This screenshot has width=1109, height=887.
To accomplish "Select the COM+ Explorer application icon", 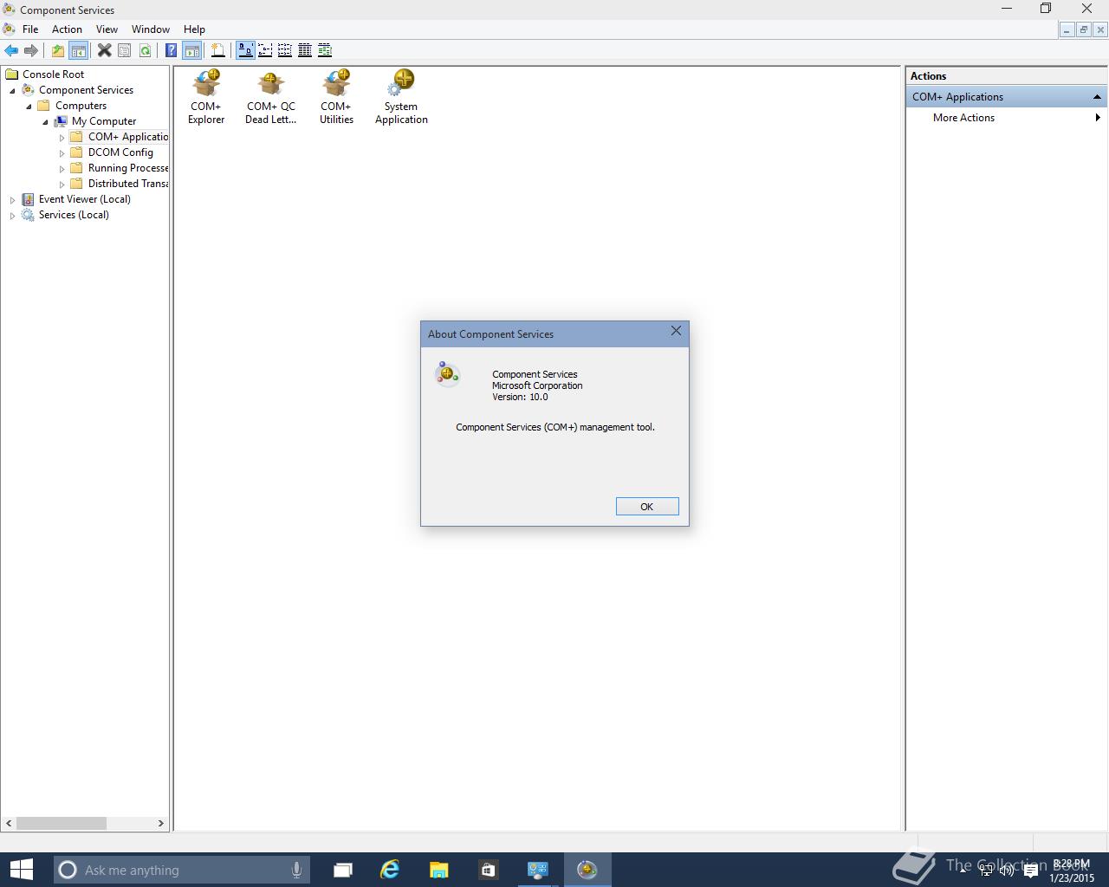I will pyautogui.click(x=206, y=97).
